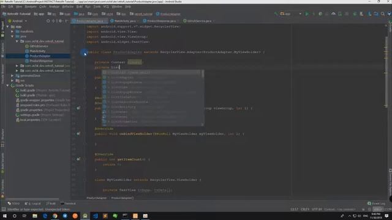The width and height of the screenshot is (392, 220).
Task: Expand the manifests folder
Action: tap(12, 32)
